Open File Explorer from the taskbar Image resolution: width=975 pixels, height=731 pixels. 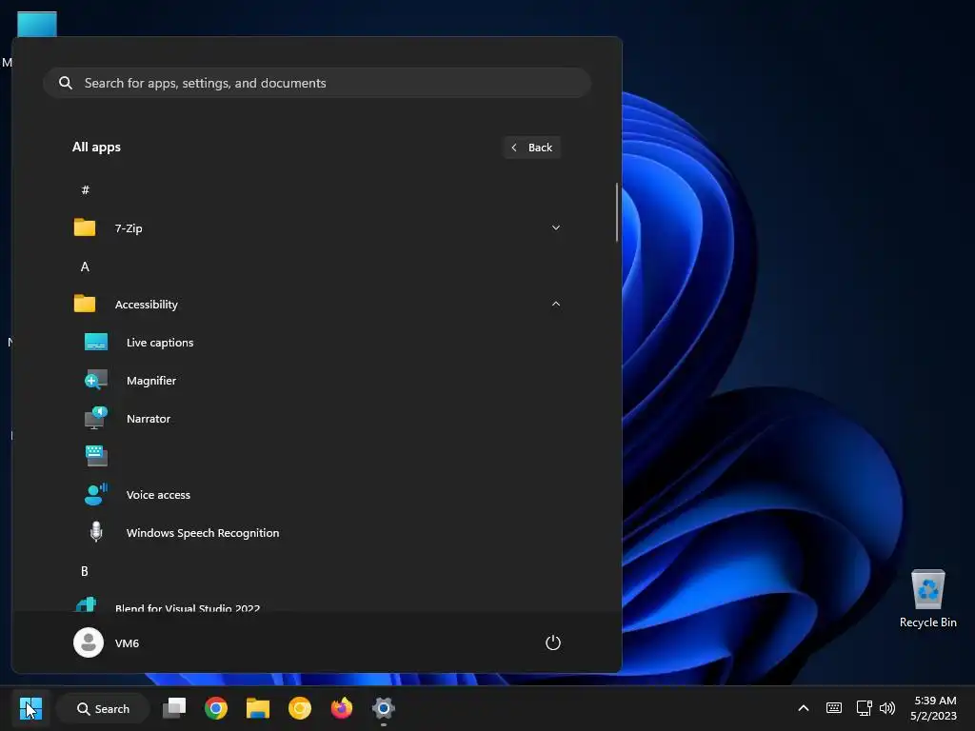(257, 708)
